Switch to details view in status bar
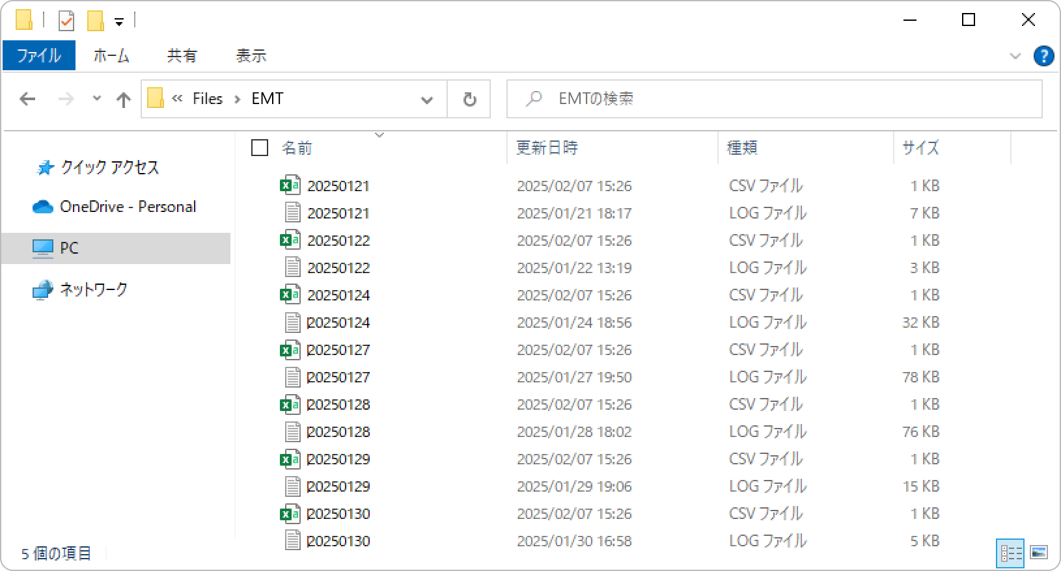The image size is (1061, 571). point(1010,553)
